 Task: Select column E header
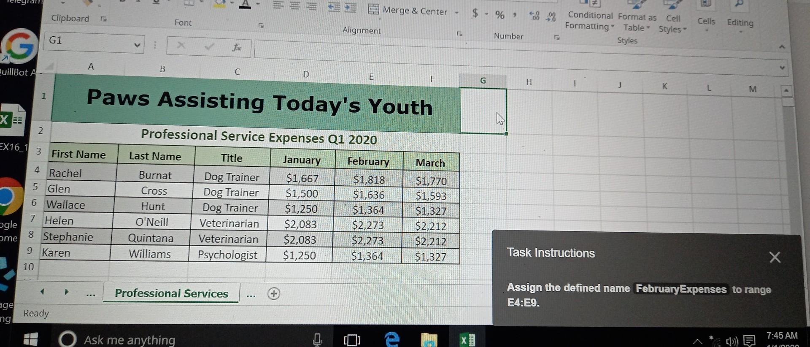click(x=371, y=77)
